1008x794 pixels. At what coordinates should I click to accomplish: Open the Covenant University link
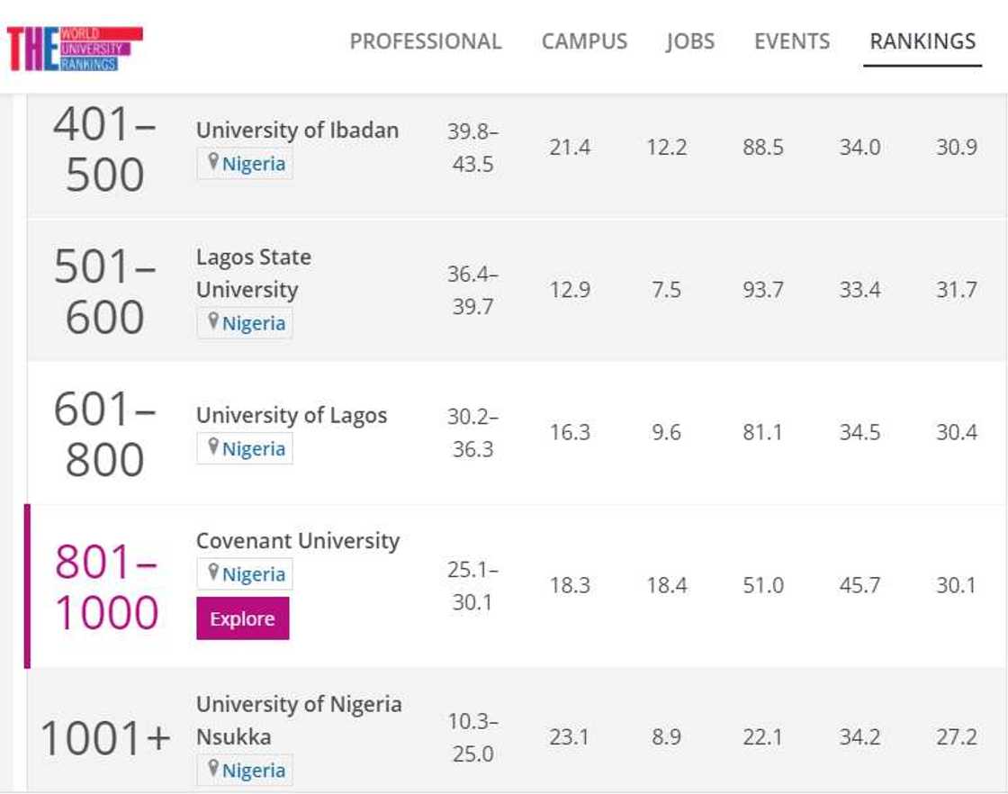click(x=298, y=541)
